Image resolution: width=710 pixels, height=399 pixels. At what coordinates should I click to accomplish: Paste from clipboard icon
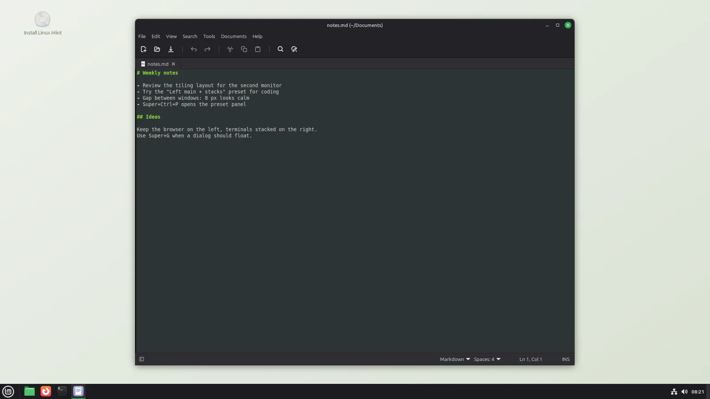coord(257,49)
